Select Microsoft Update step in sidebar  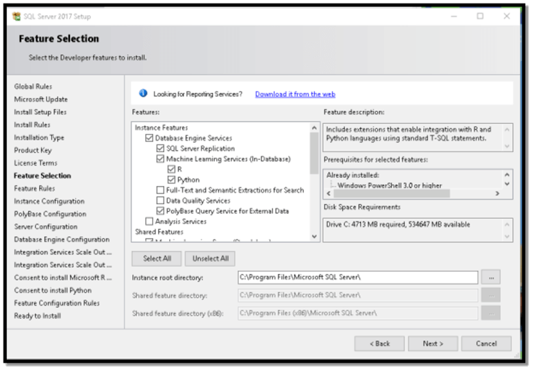point(41,99)
